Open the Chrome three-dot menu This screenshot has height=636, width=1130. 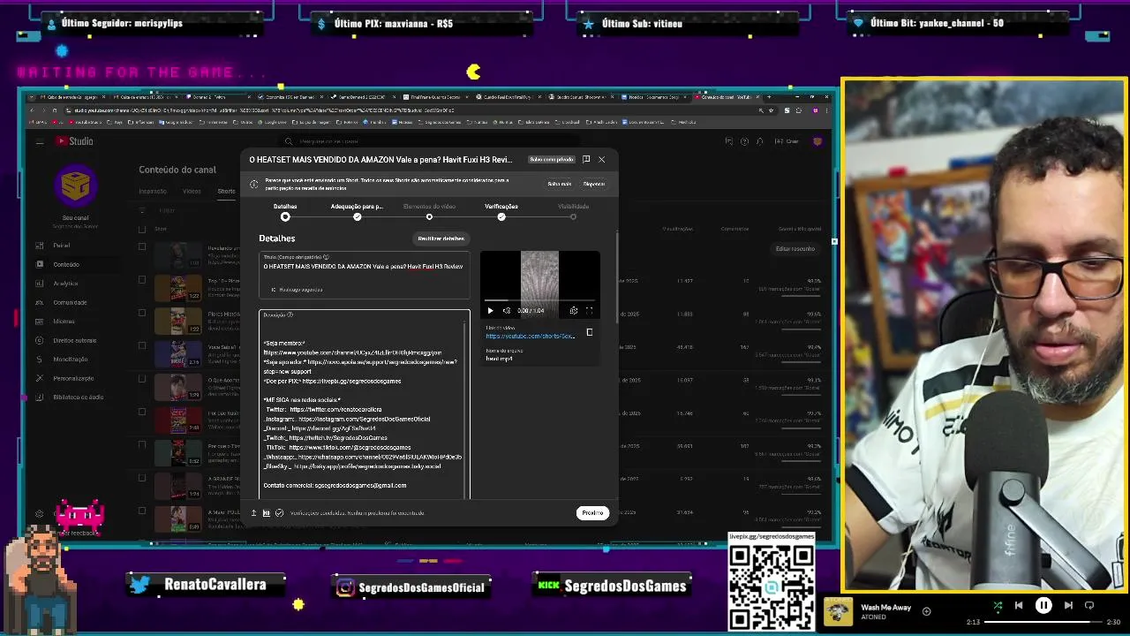pos(827,110)
